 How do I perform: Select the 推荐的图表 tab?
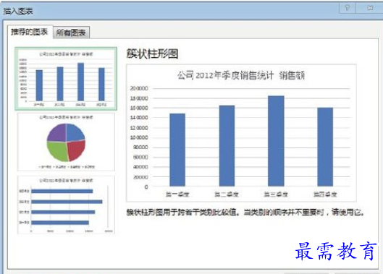tap(30, 32)
